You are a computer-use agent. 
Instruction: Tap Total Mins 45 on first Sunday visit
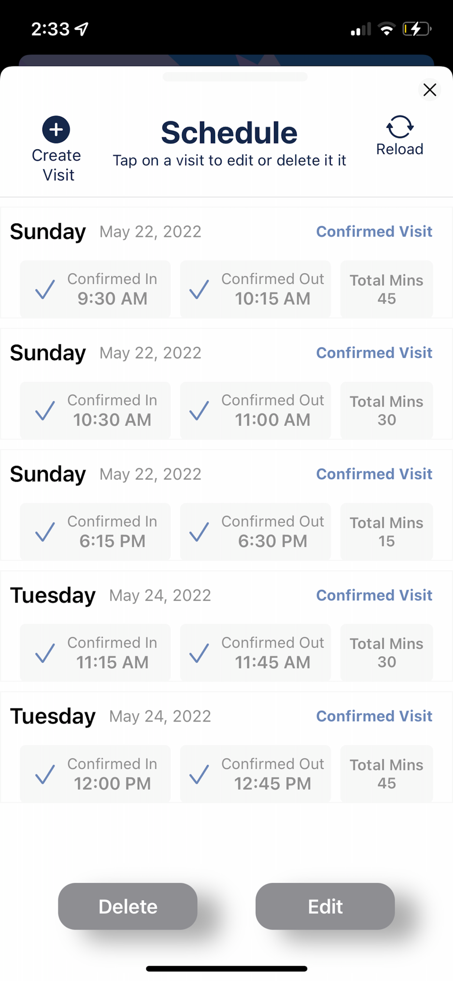point(386,289)
